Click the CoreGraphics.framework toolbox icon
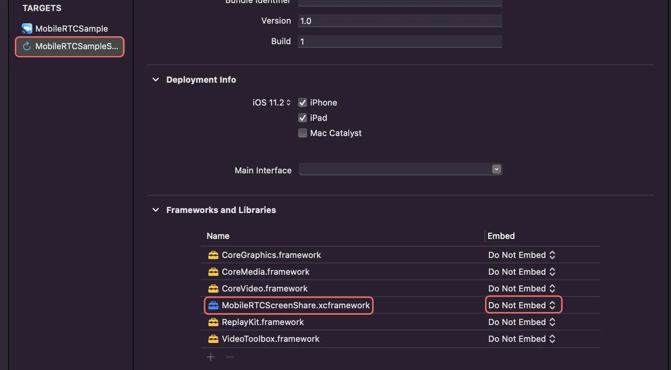 click(213, 255)
